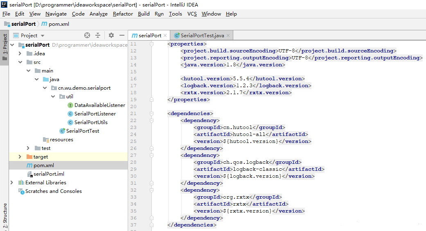Click serialPort in the navigation breadcrumb
426x231 pixels.
pyautogui.click(x=23, y=24)
